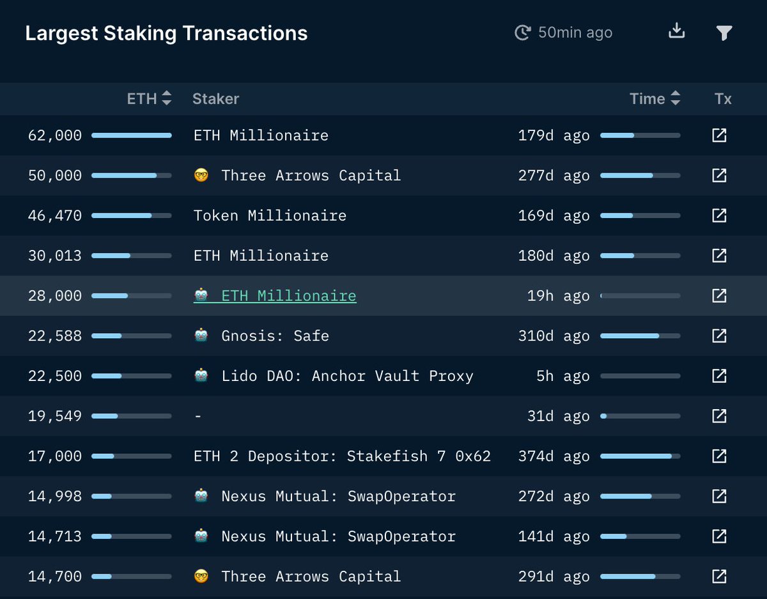Select ETH 2 Depositor: Stakefish 7 0x62

342,456
